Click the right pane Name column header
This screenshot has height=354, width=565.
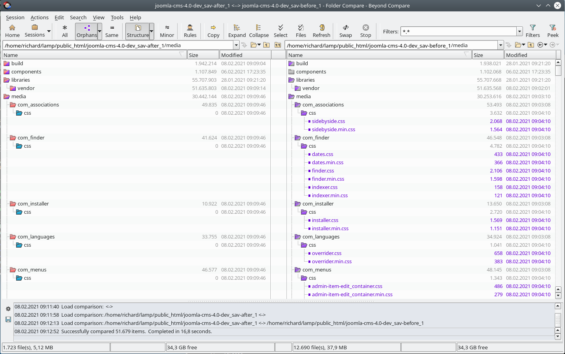pos(379,55)
